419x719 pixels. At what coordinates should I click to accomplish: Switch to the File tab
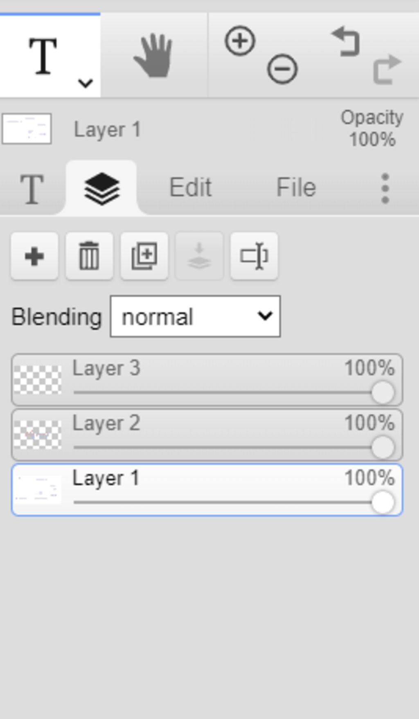[296, 187]
